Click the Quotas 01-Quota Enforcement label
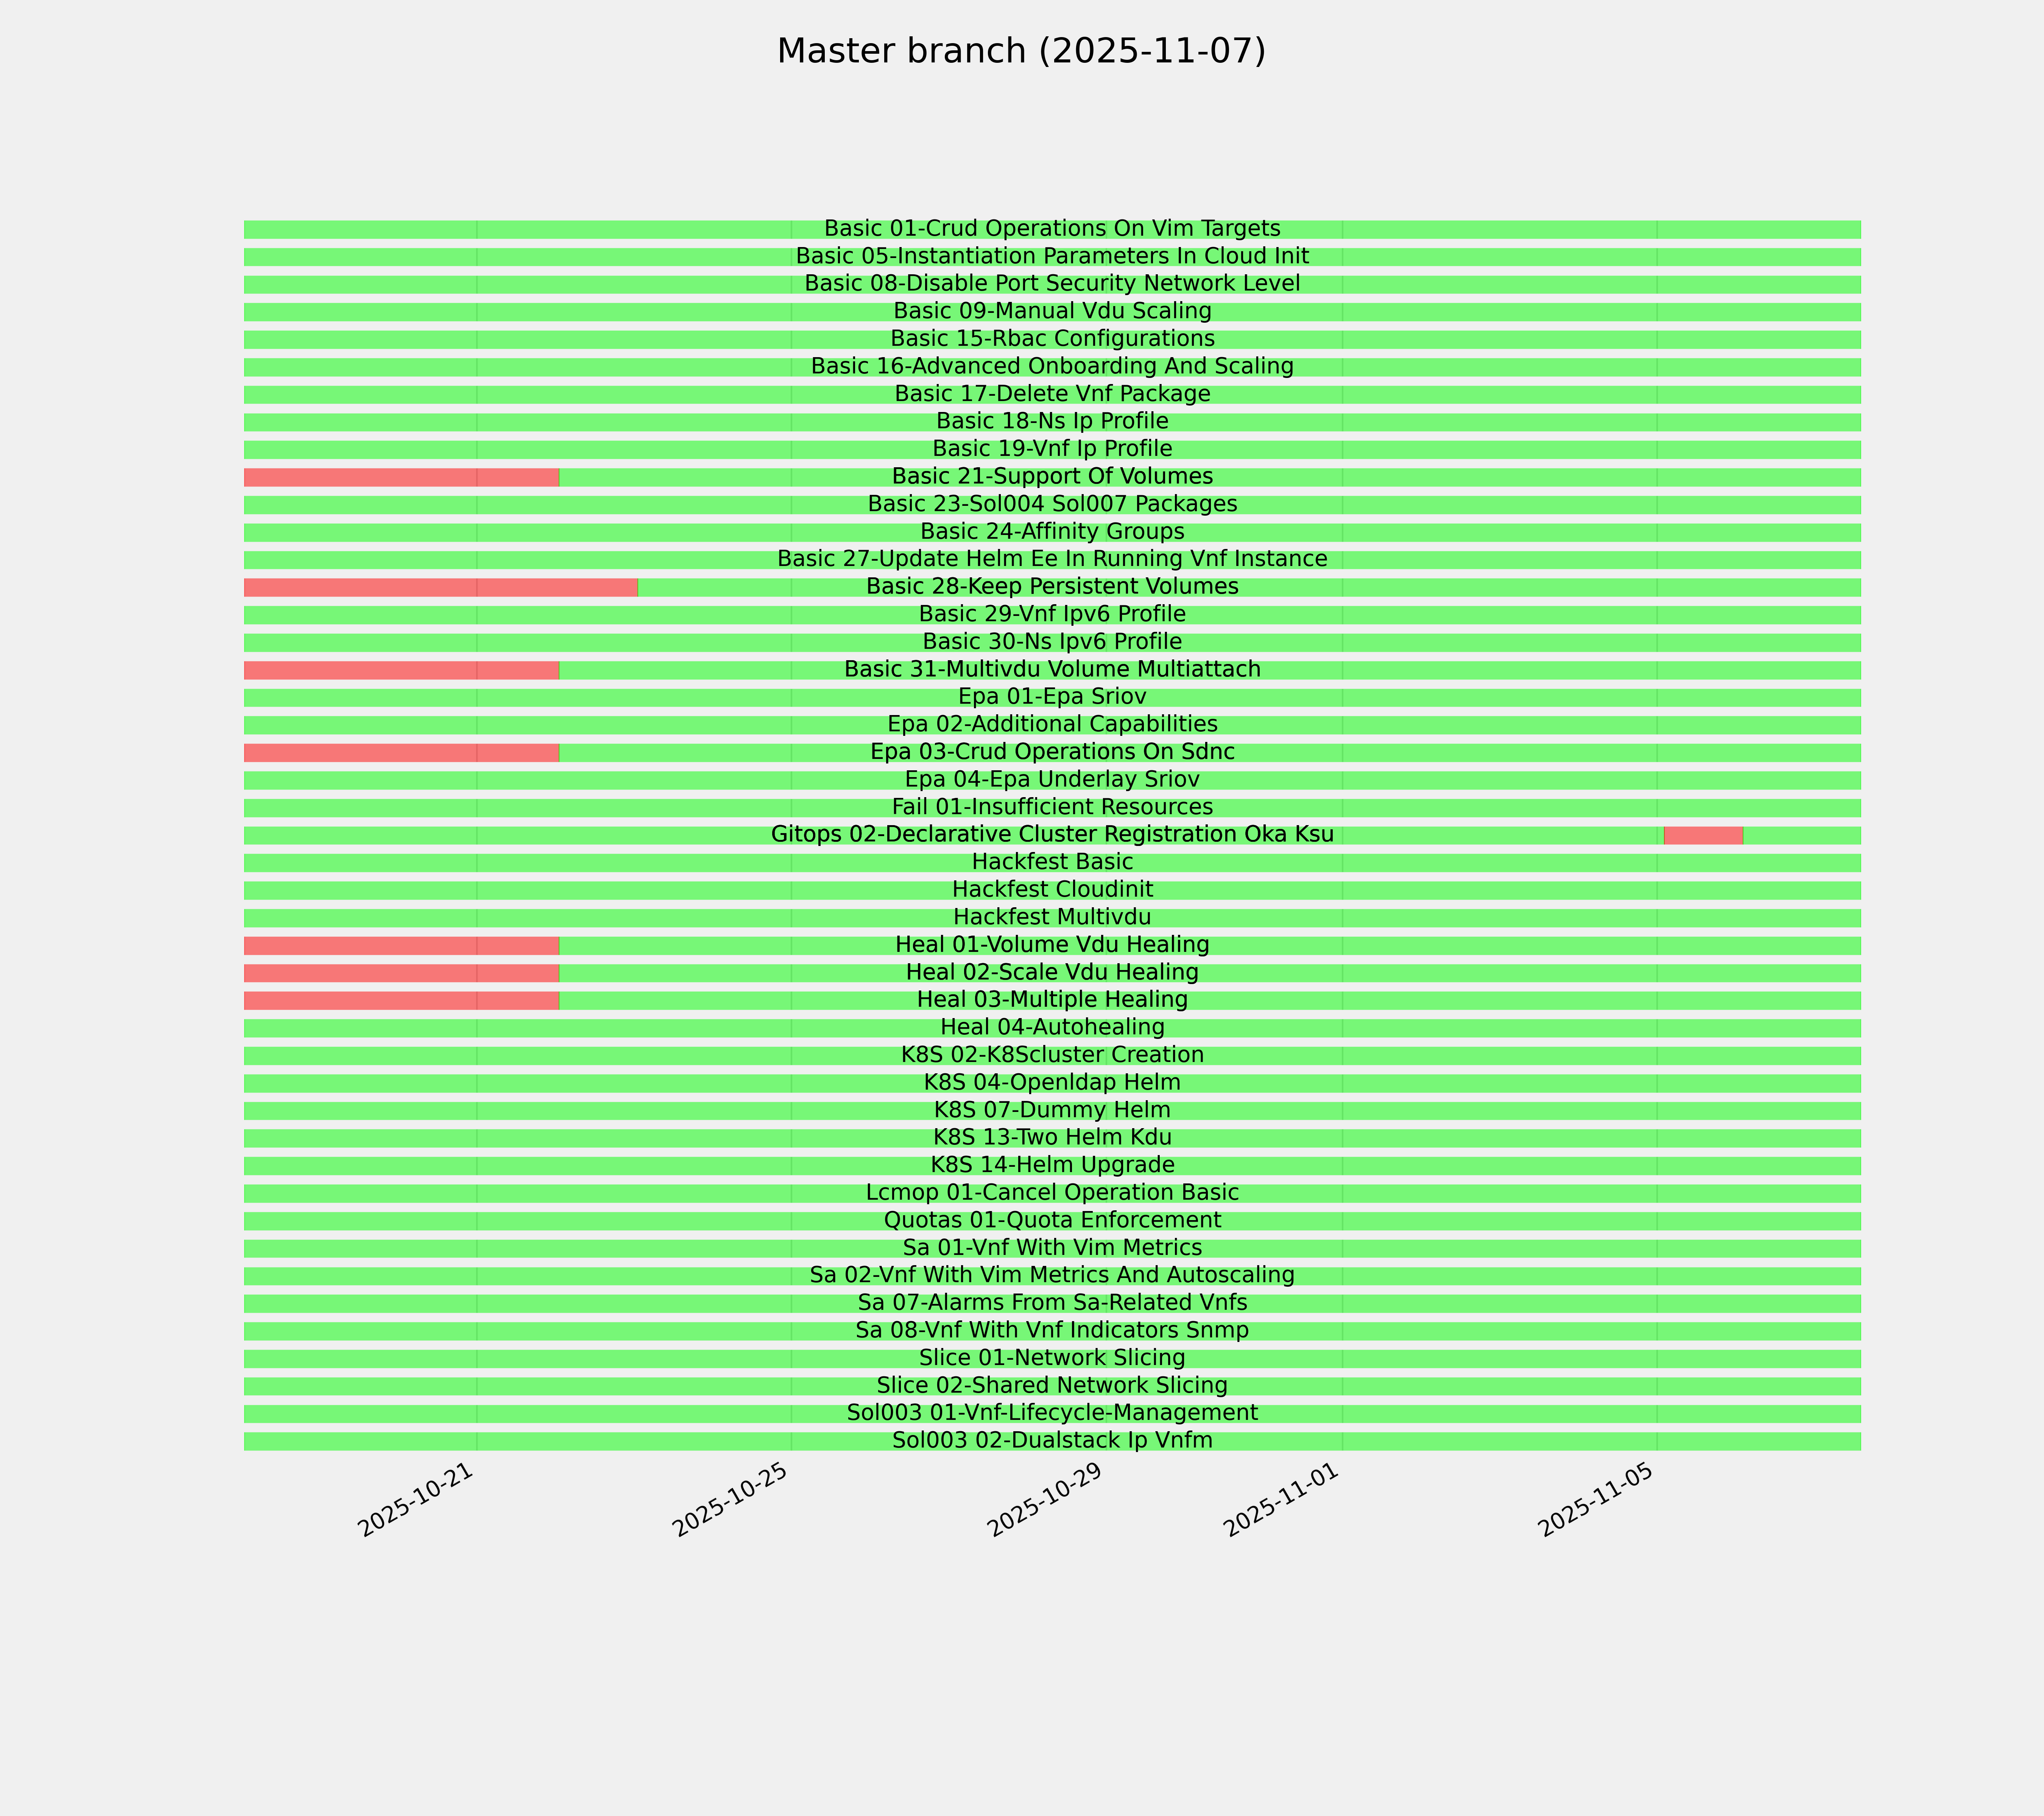 click(1052, 1221)
